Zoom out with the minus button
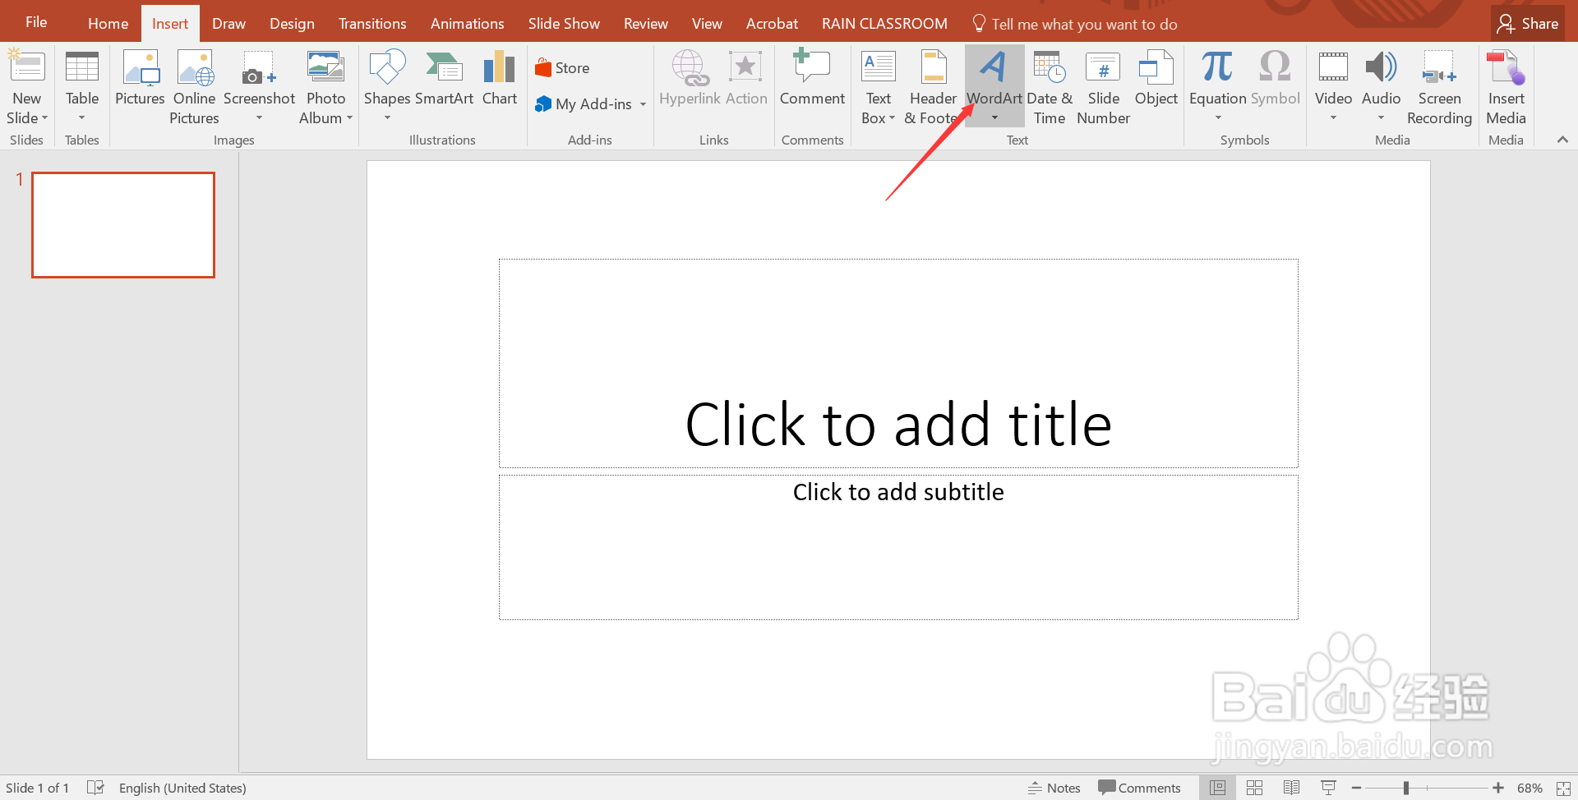Screen dimensions: 1578x800 pos(1356,788)
